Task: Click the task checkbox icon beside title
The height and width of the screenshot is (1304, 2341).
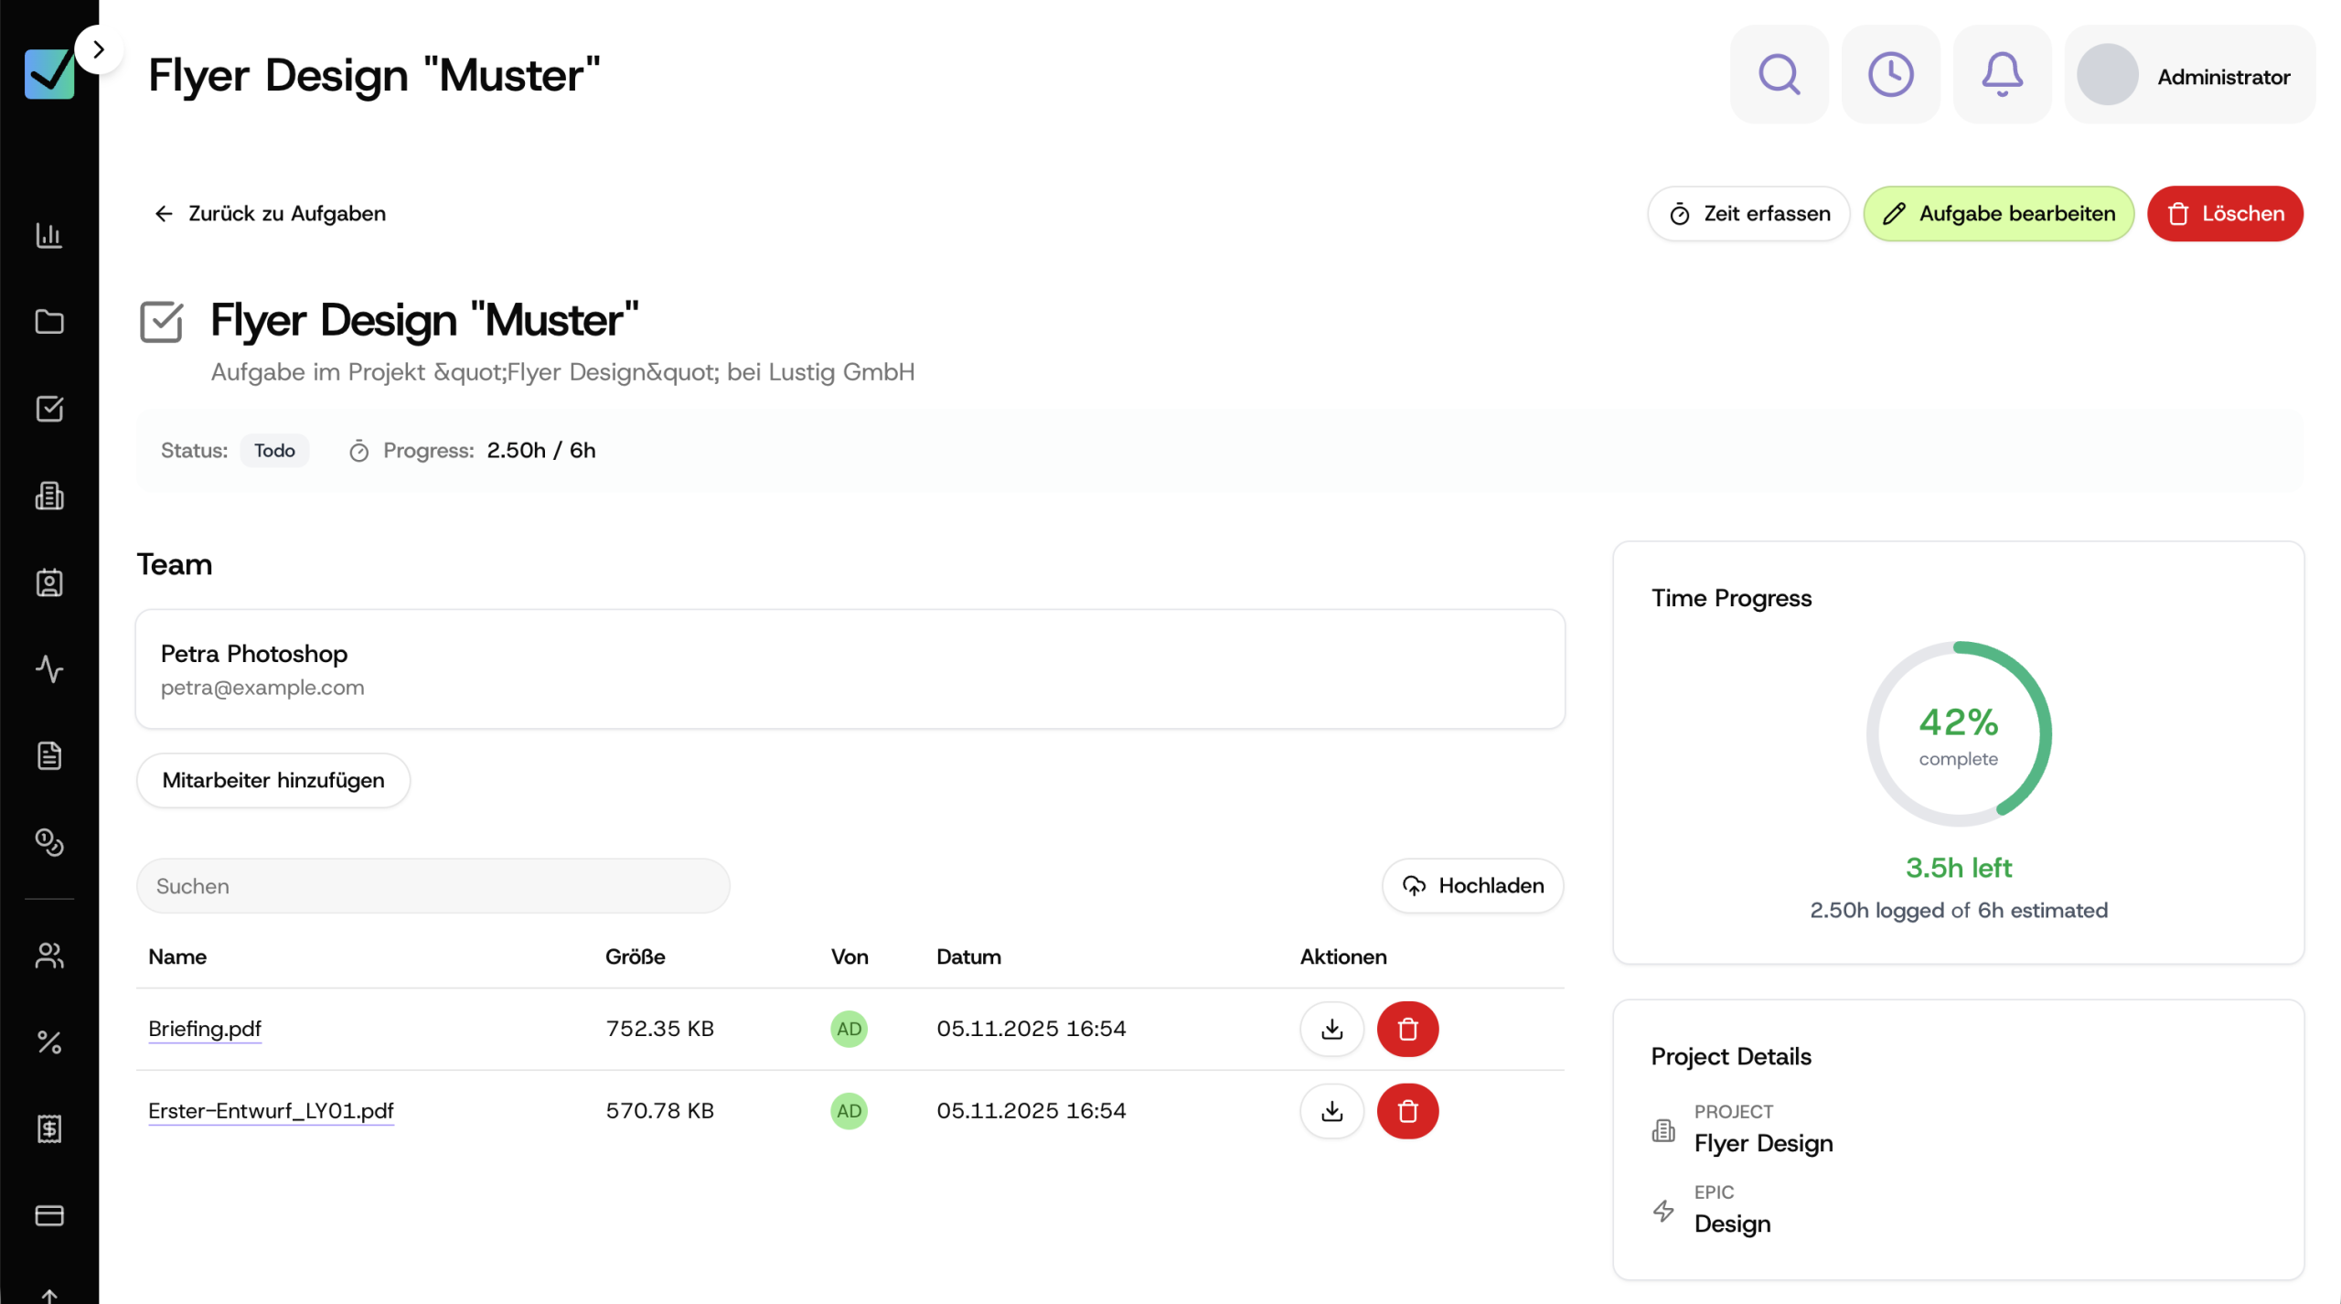Action: coord(162,322)
